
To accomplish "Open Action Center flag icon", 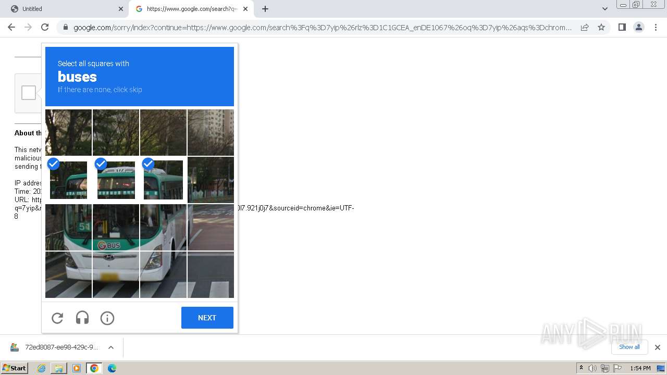I will click(x=617, y=368).
